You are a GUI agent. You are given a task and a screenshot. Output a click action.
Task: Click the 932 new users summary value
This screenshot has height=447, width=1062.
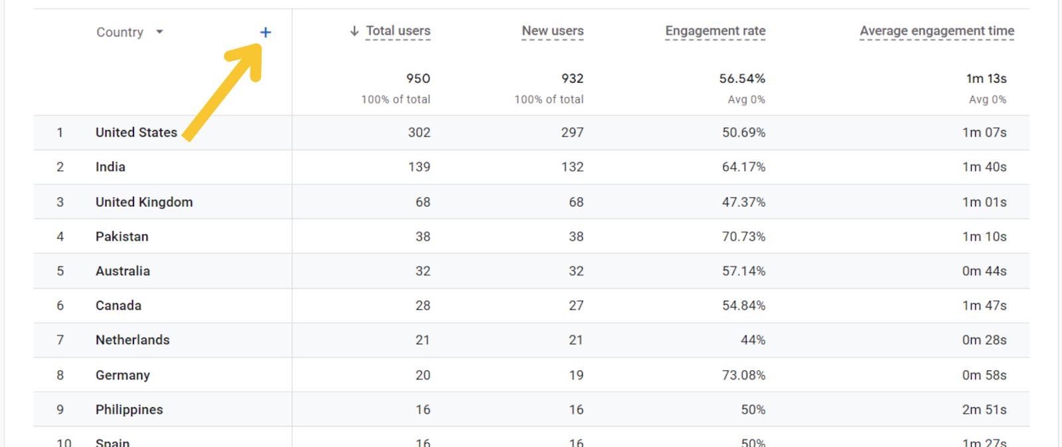pyautogui.click(x=572, y=78)
